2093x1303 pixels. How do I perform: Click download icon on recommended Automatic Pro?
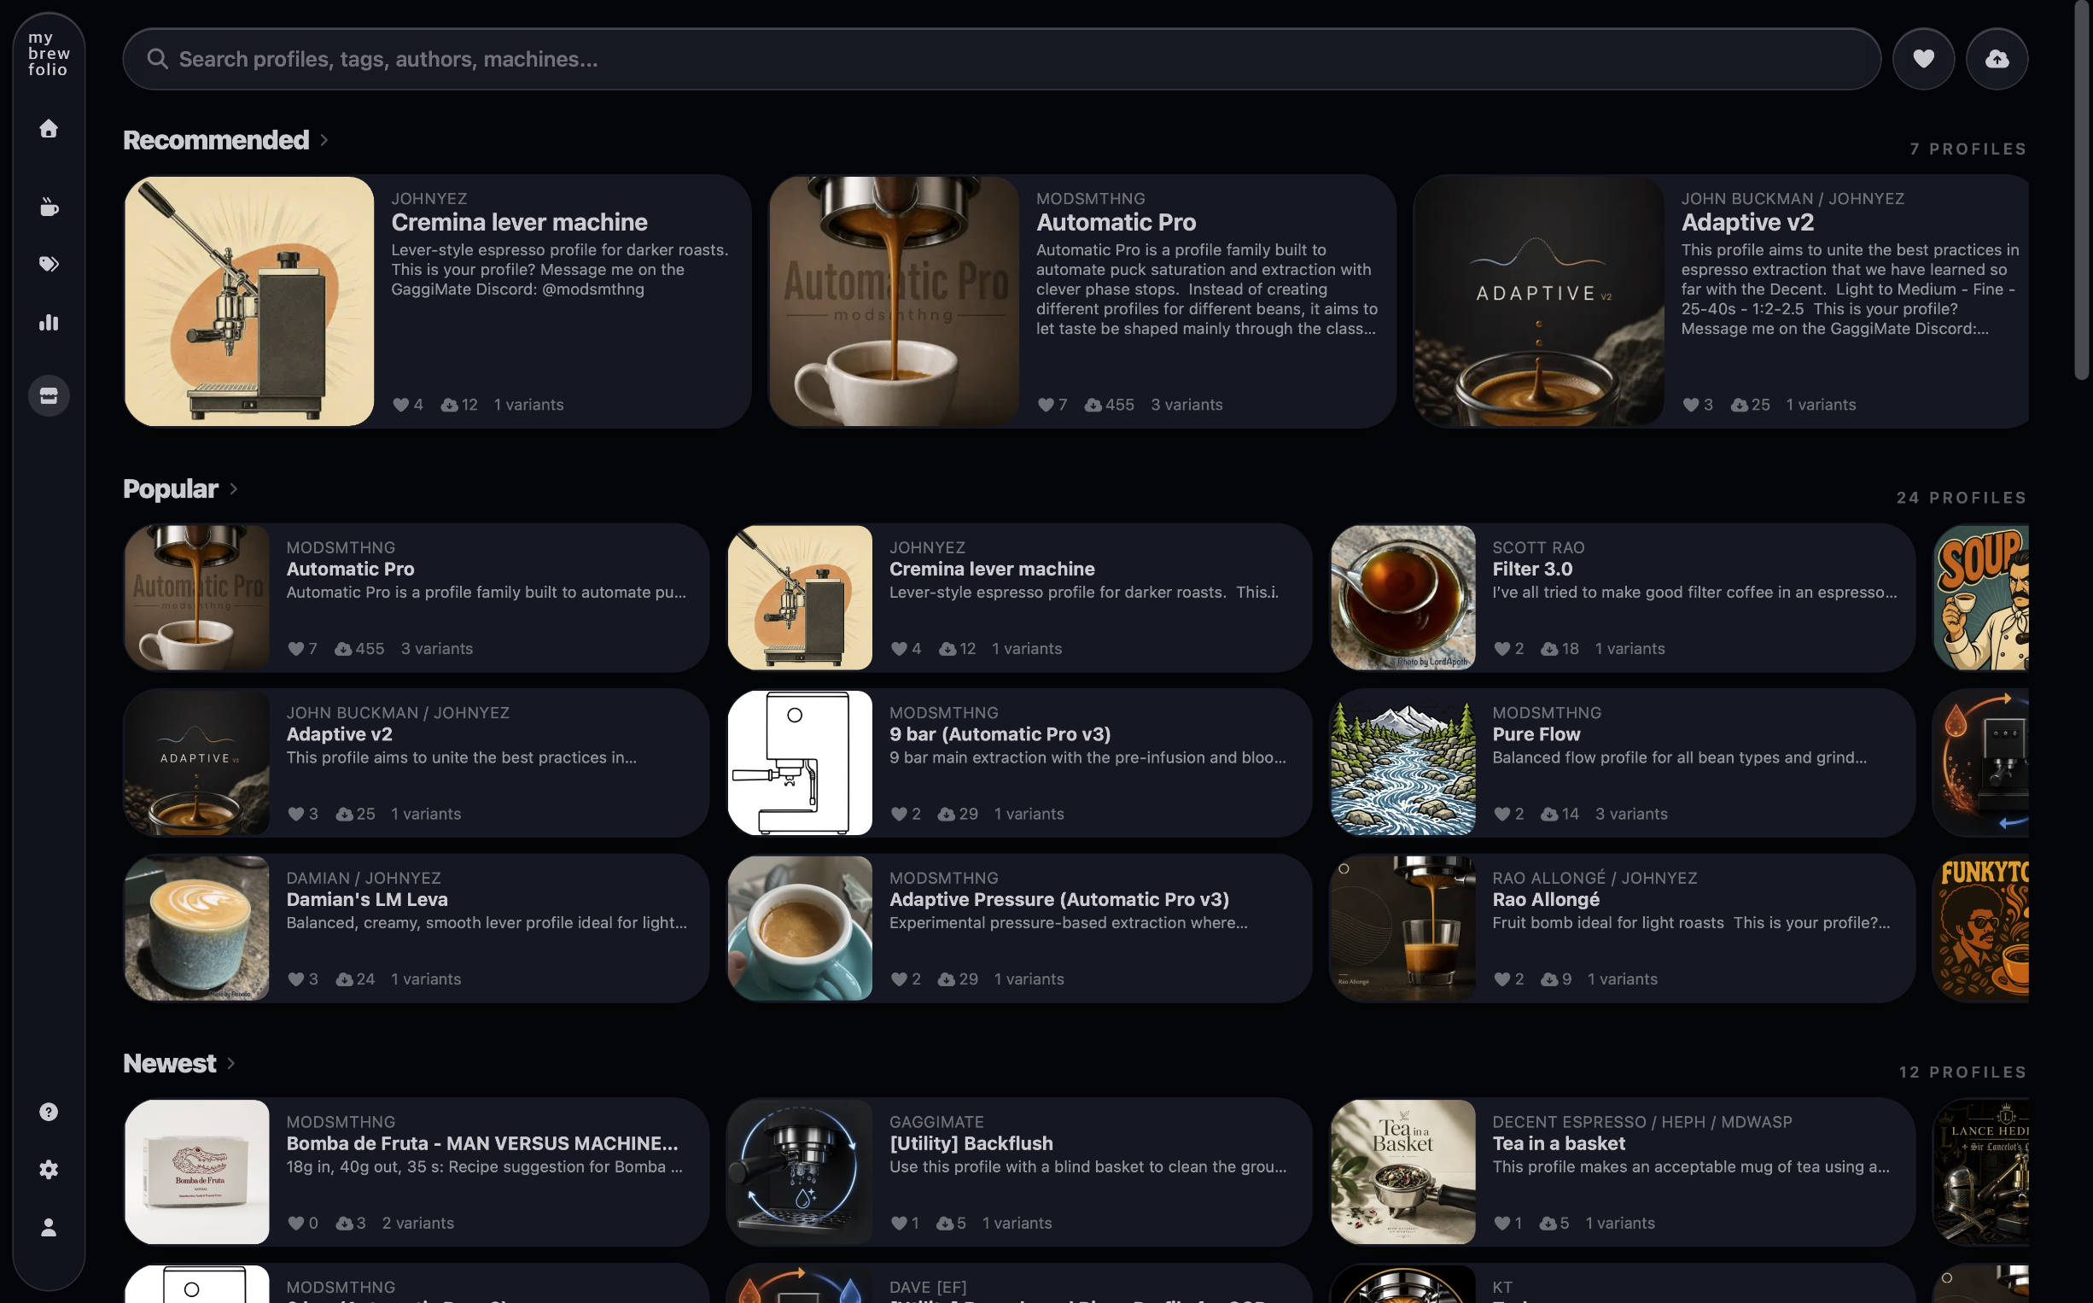[1093, 405]
